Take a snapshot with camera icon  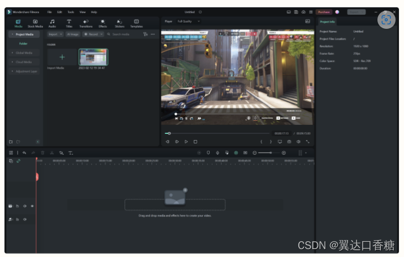tap(289, 142)
